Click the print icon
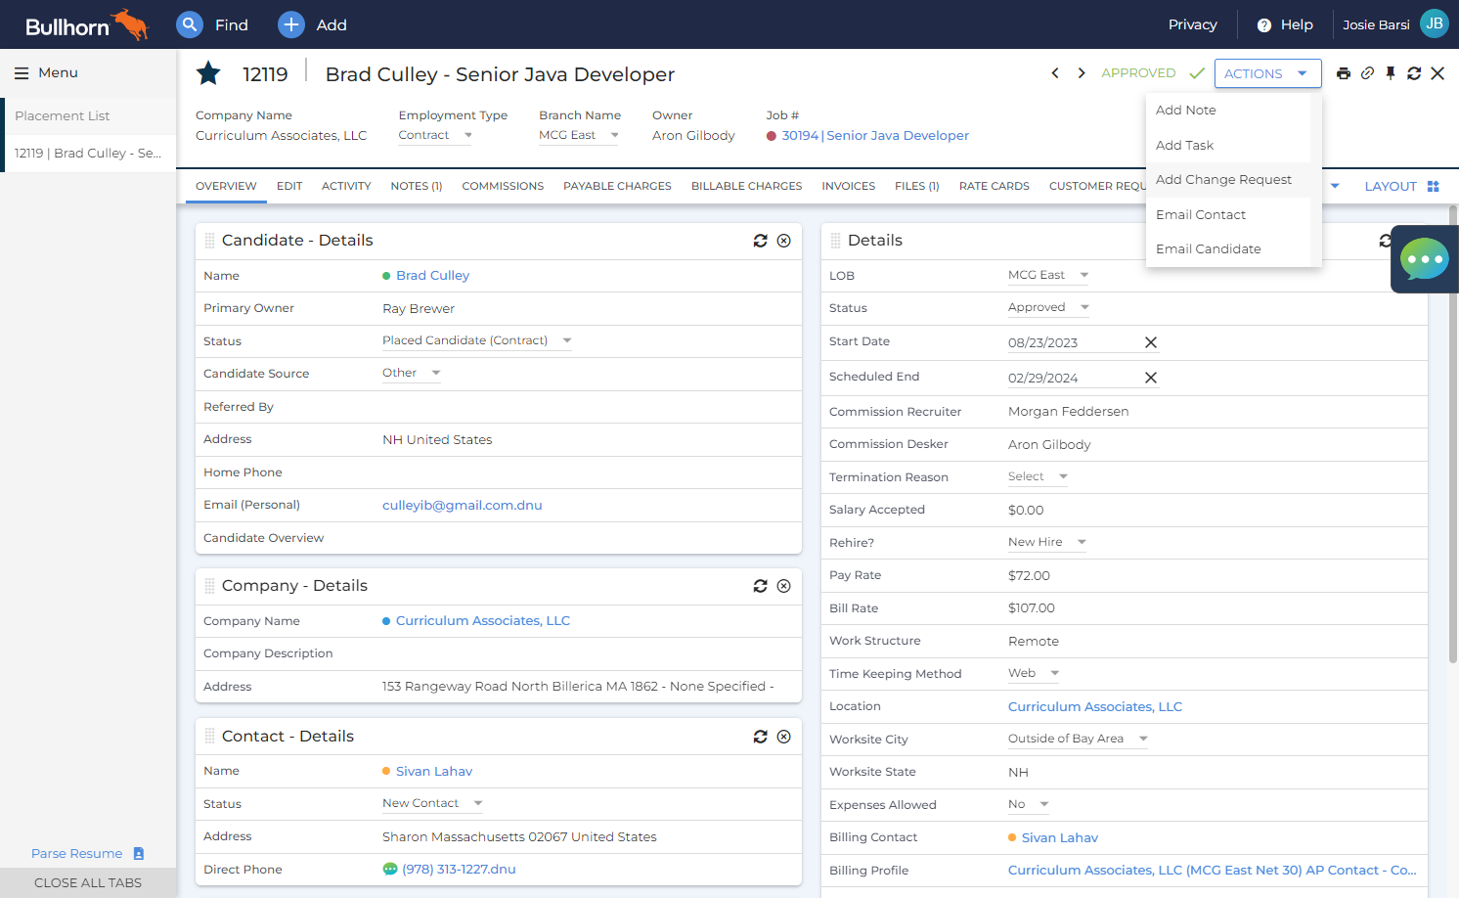Image resolution: width=1459 pixels, height=898 pixels. (1344, 73)
